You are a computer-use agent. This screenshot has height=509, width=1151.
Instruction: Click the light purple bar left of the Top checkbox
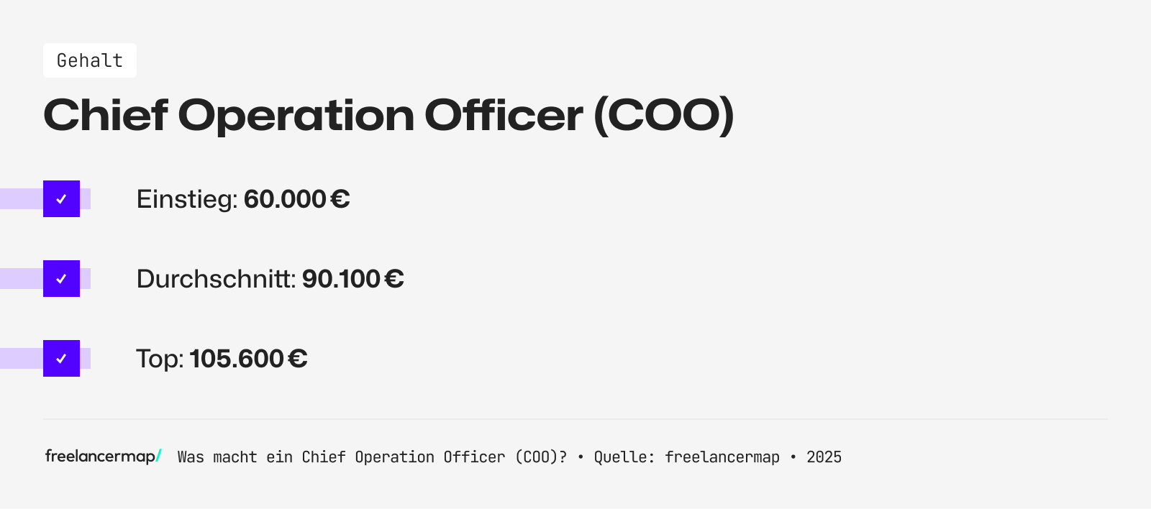(x=21, y=359)
